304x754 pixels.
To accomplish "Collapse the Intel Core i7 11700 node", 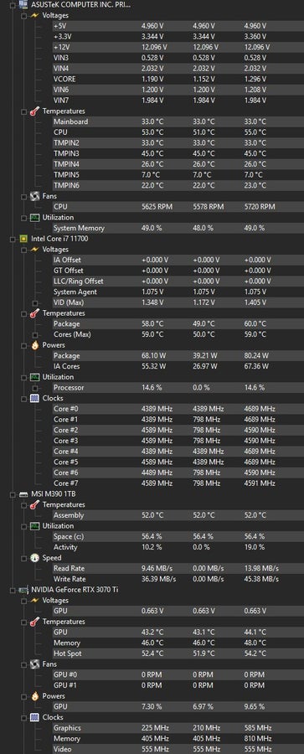I will (x=13, y=239).
